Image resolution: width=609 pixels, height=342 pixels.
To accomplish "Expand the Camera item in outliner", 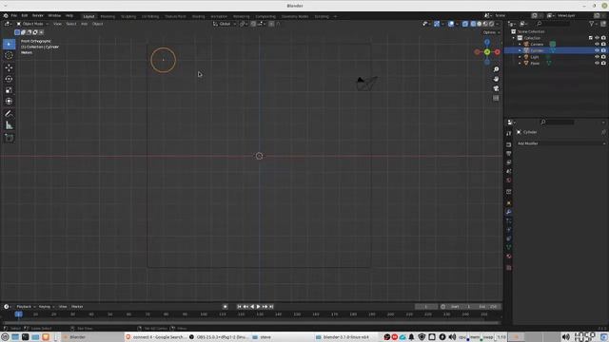I will [x=521, y=45].
